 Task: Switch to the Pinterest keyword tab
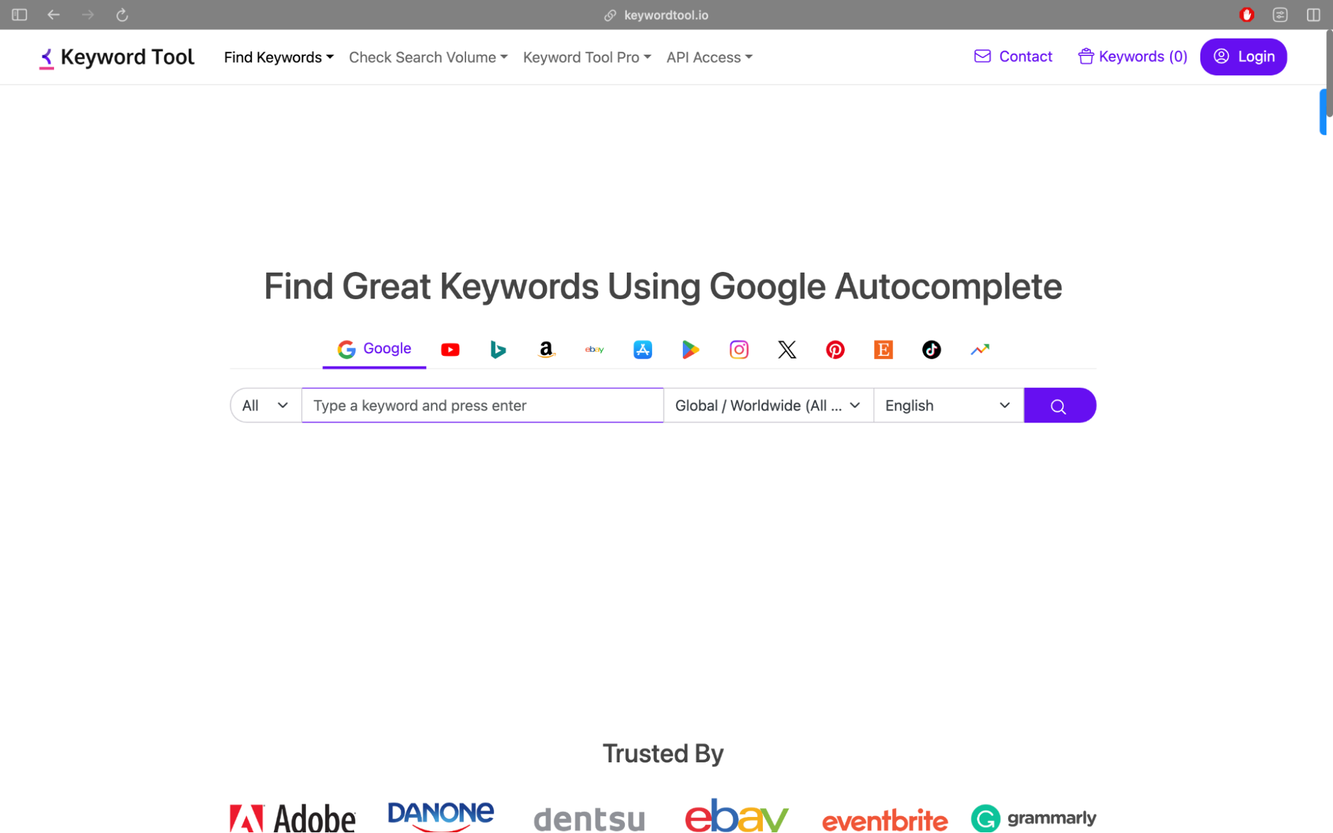click(x=835, y=349)
